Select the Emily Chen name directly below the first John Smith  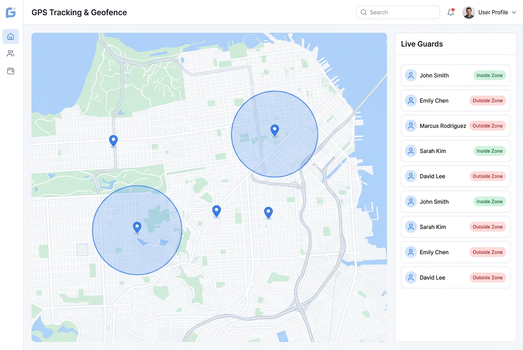click(434, 101)
